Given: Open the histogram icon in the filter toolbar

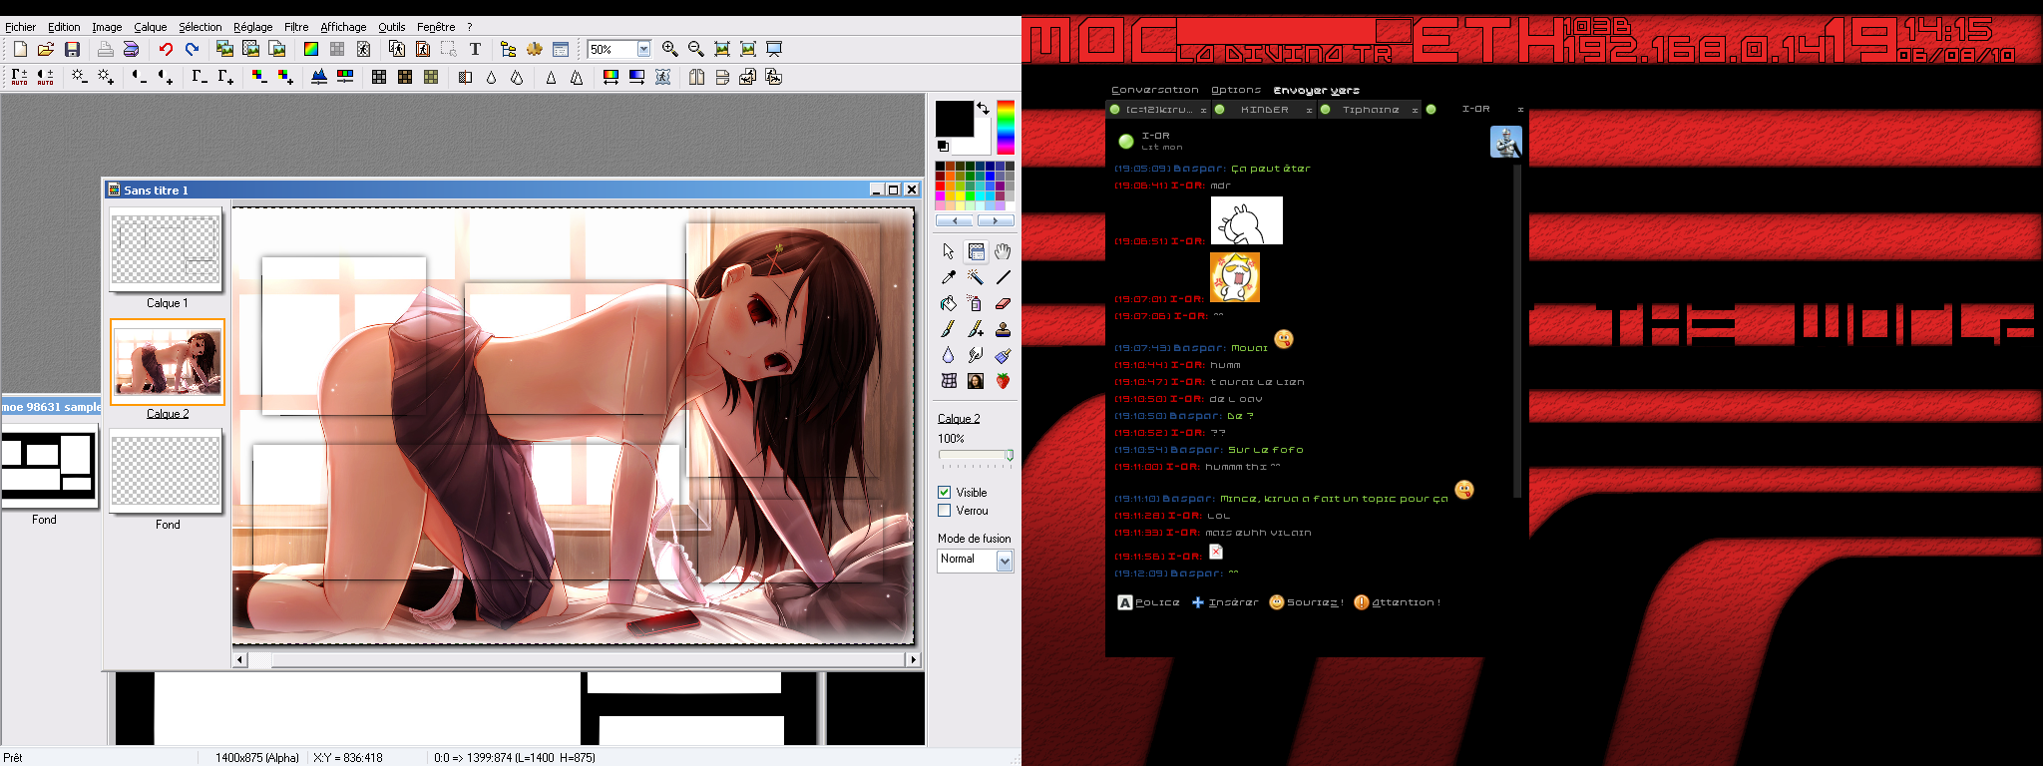Looking at the screenshot, I should [319, 77].
